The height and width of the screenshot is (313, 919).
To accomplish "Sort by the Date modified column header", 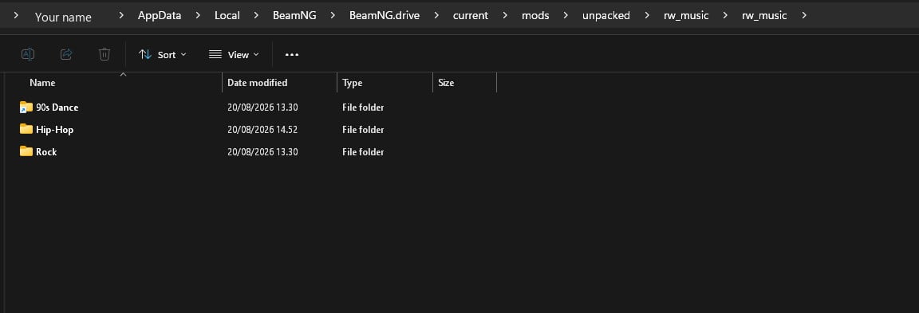I will click(258, 83).
